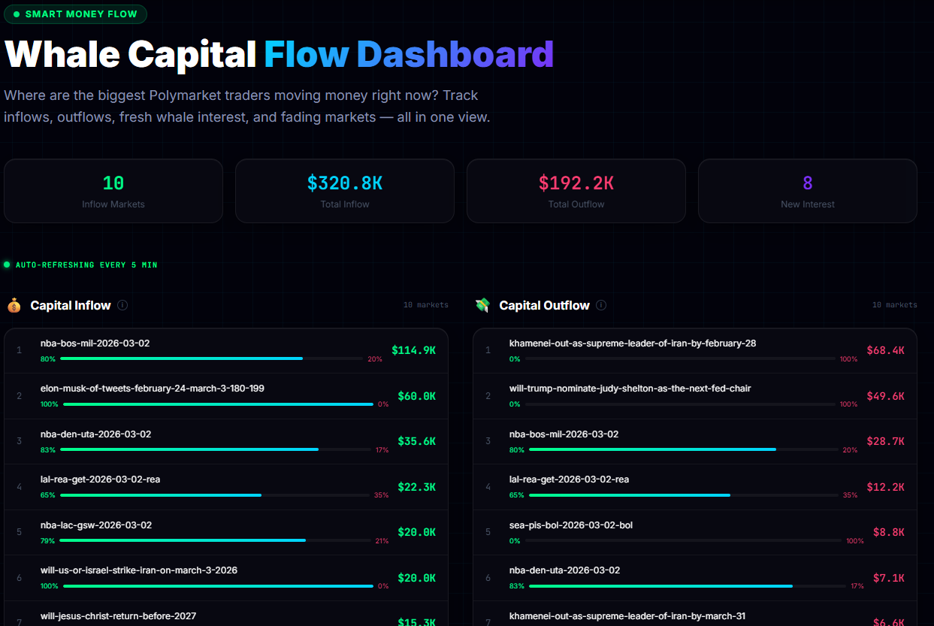This screenshot has width=934, height=626.
Task: Click rank number 5 in Capital Inflow list
Action: [19, 532]
